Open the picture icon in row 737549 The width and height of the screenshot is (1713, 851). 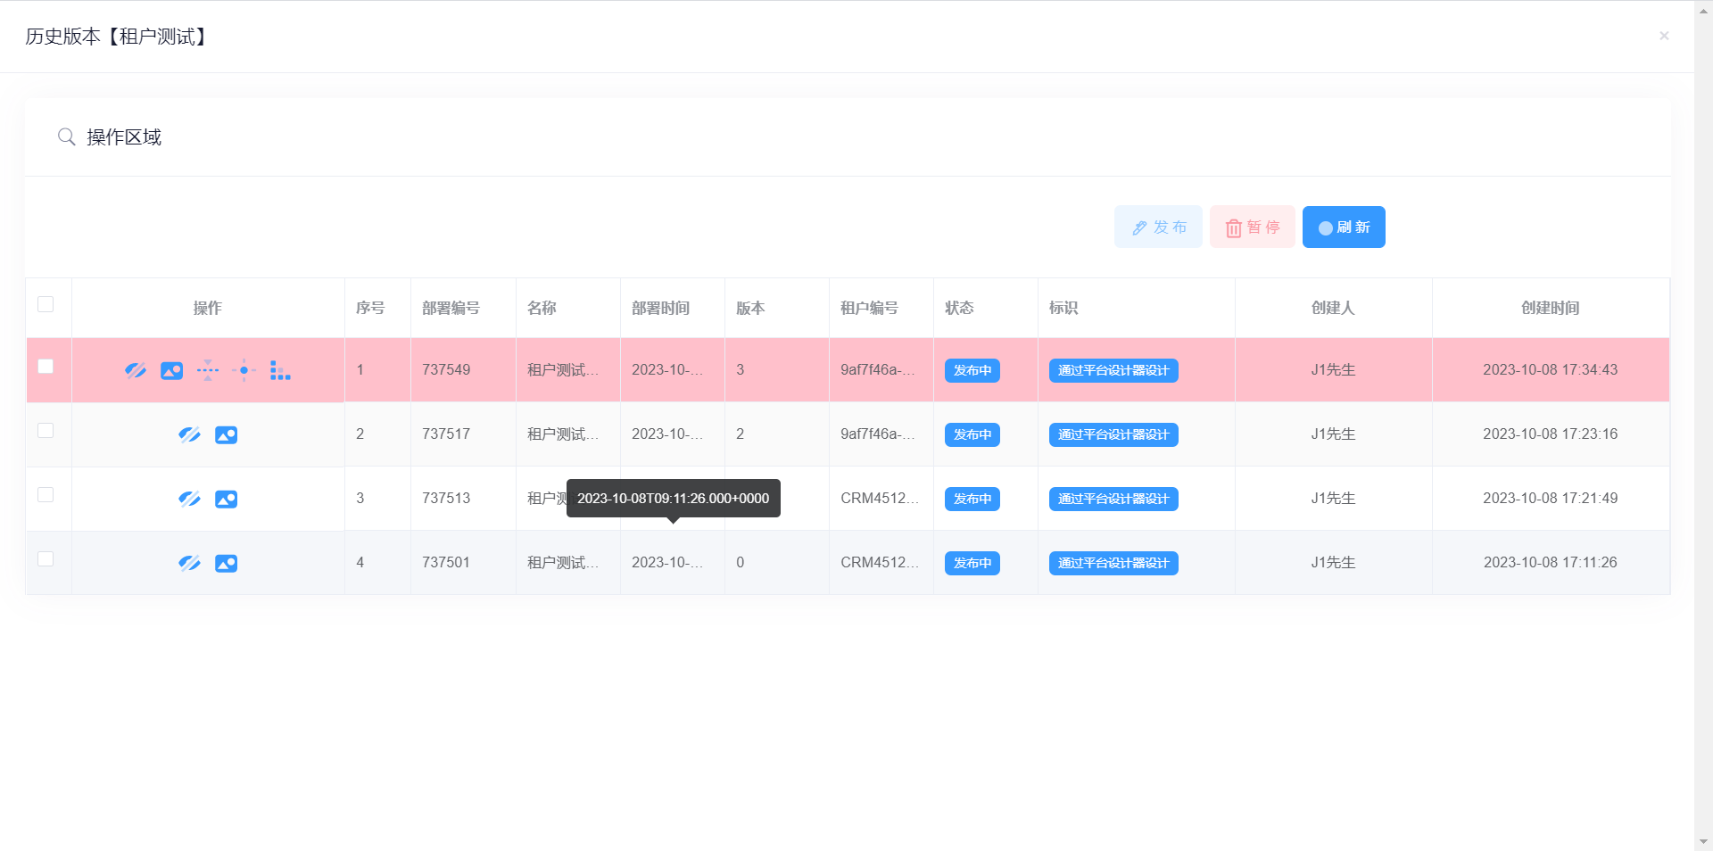[x=171, y=370]
